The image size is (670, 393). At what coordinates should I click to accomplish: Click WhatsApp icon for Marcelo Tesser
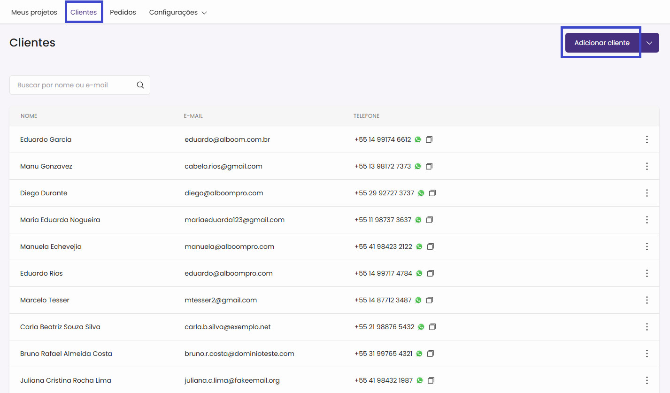(x=418, y=300)
